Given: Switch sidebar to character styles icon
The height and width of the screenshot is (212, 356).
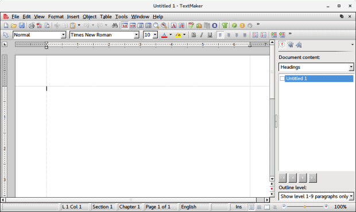Looking at the screenshot, I should tap(299, 45).
